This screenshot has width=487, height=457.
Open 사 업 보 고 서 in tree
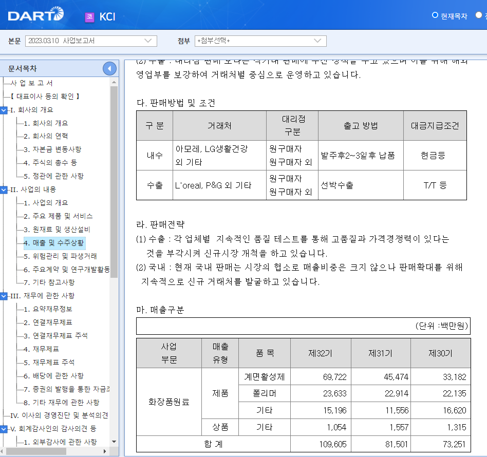pos(32,83)
